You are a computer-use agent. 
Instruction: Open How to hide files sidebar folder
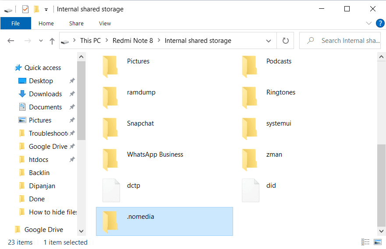coord(53,212)
